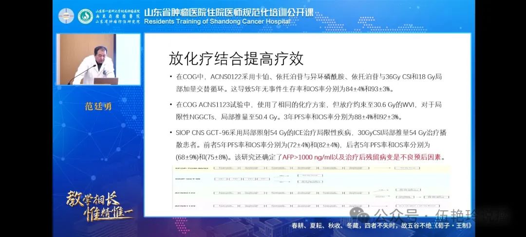The width and height of the screenshot is (526, 237).
Task: Click the golden calligraphy slogan 教学相长 惟精惟一
Action: point(100,206)
